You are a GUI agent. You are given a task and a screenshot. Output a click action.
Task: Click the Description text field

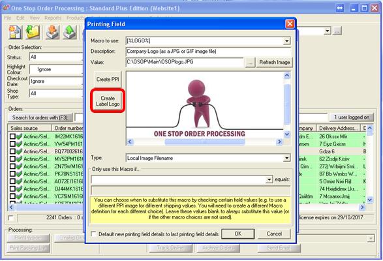[x=209, y=52]
